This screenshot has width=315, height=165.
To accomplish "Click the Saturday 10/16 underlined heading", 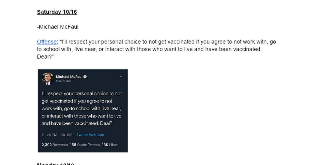I will pyautogui.click(x=57, y=12).
